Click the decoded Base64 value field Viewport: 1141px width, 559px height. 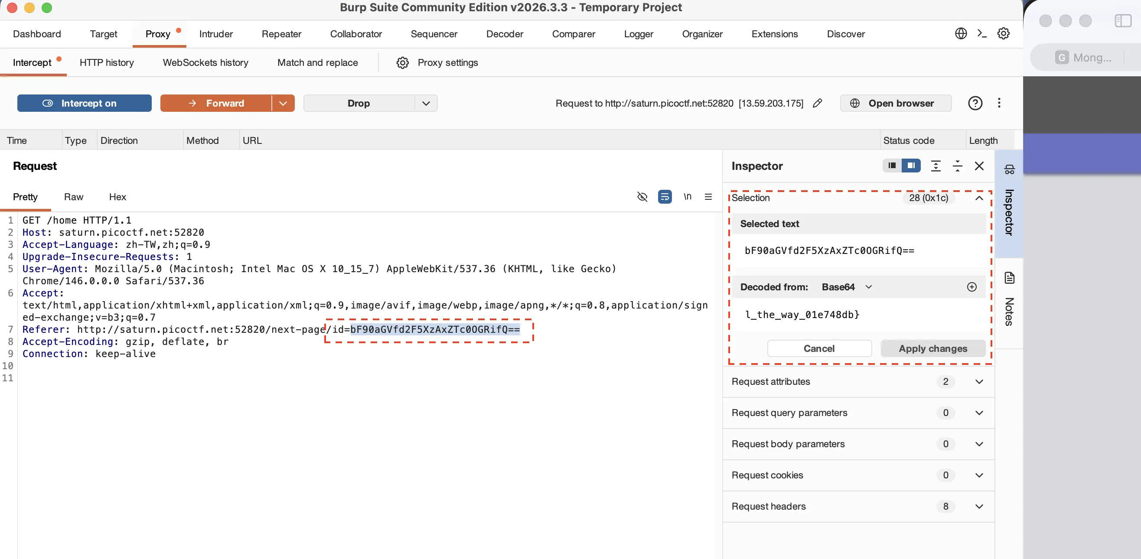point(858,315)
